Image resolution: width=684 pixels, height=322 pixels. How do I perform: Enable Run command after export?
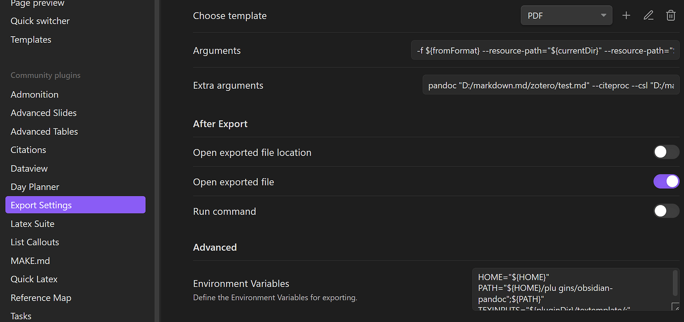coord(666,211)
